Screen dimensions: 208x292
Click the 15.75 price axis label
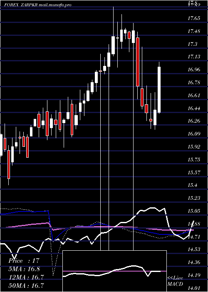[194, 160]
